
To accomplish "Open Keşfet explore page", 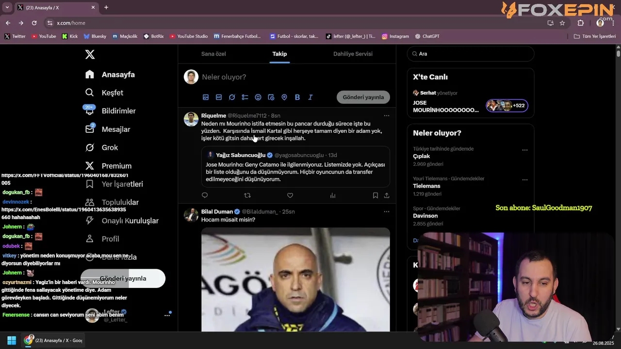I will point(104,93).
